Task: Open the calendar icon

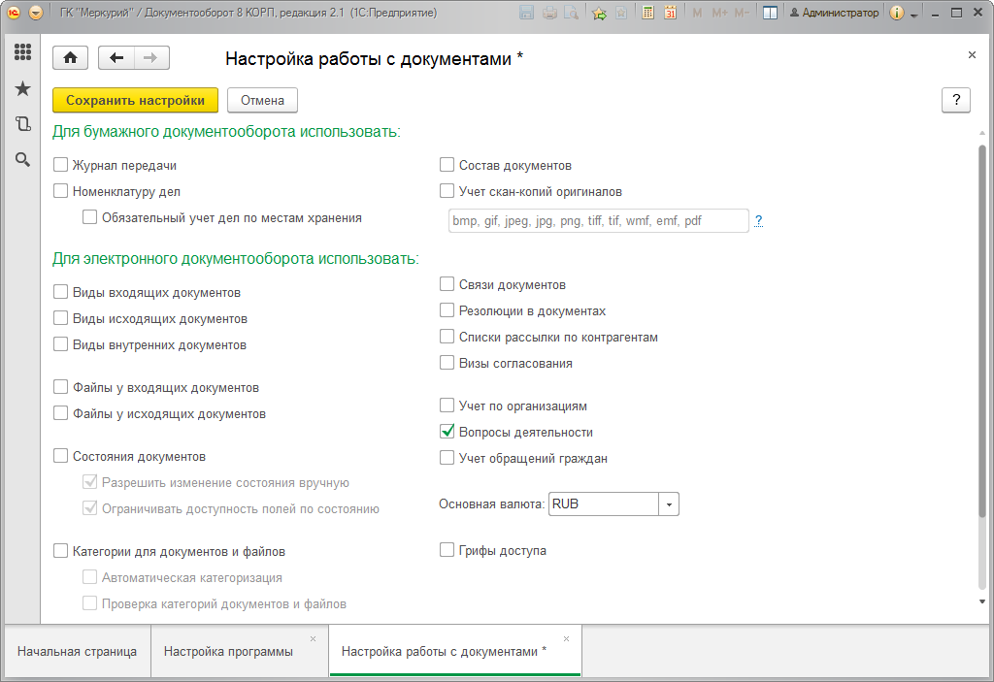Action: 670,13
